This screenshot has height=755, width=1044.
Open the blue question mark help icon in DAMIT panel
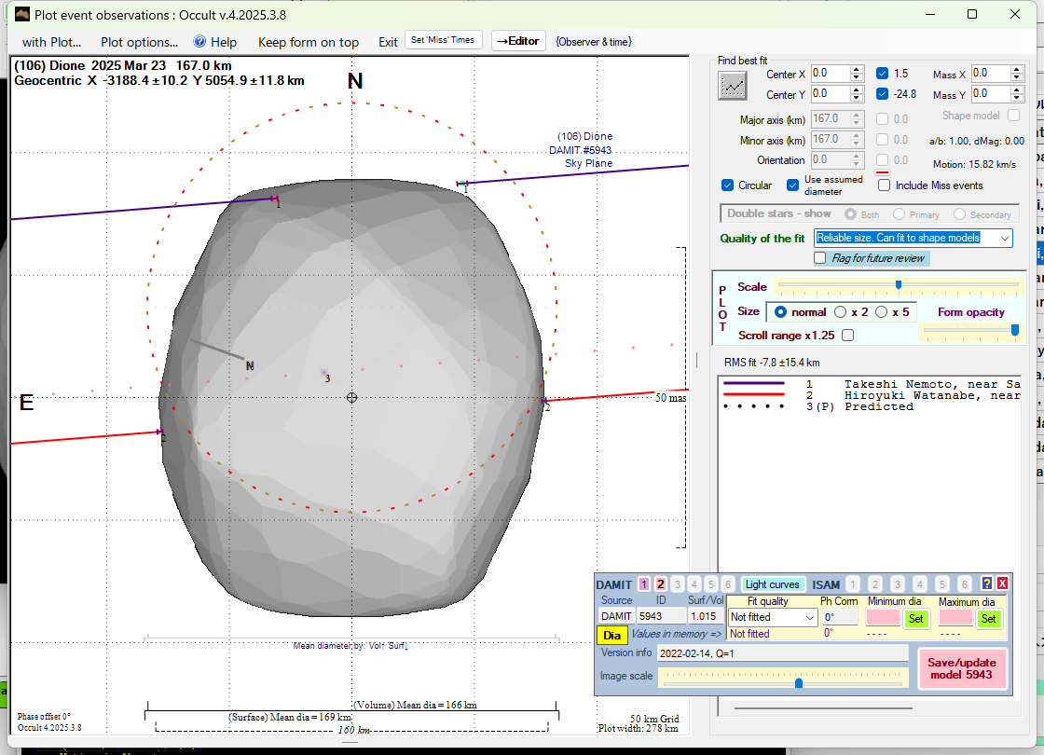click(987, 583)
